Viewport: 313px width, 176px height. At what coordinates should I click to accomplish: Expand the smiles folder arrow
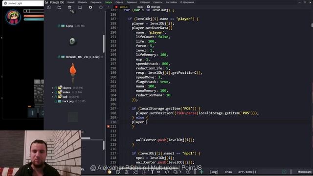(x=52, y=92)
